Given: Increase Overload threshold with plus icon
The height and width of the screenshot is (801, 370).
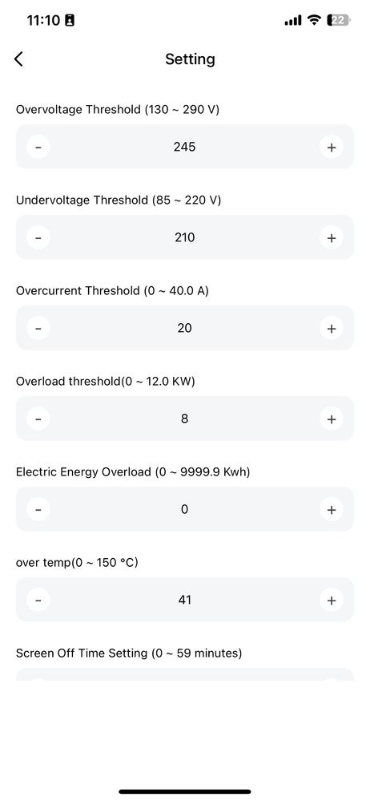Looking at the screenshot, I should [x=332, y=419].
